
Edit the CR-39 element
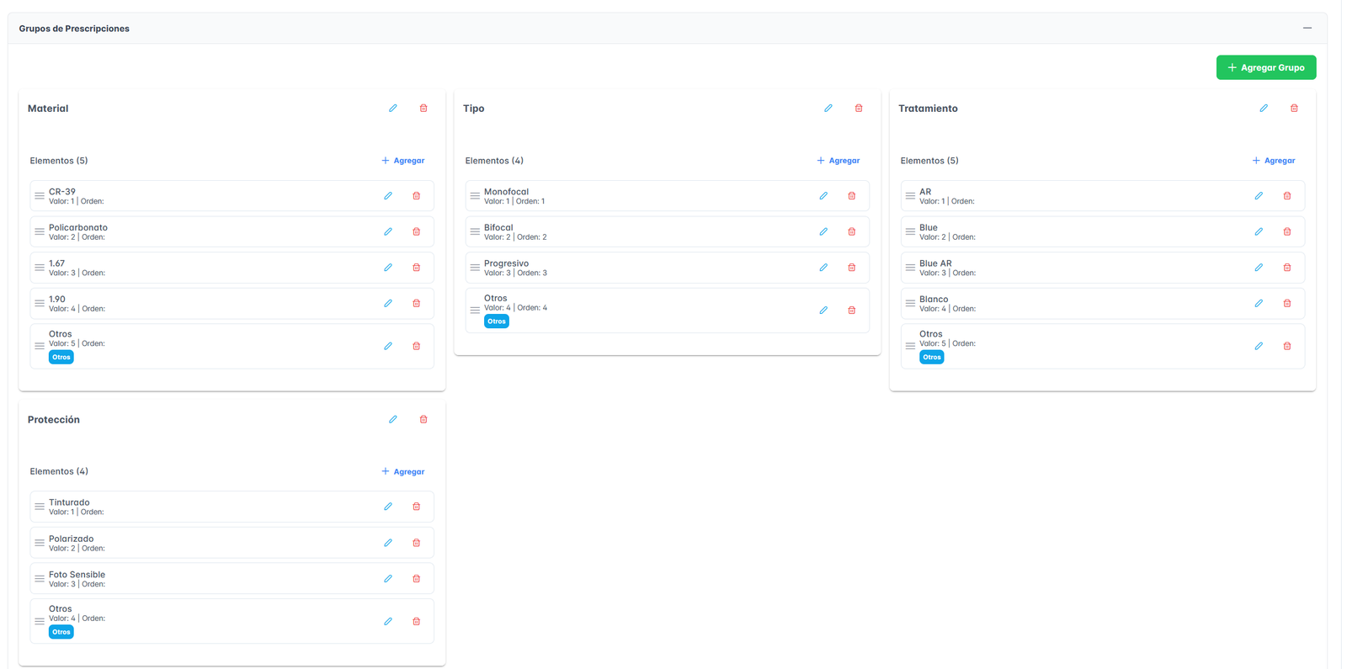[x=388, y=196]
